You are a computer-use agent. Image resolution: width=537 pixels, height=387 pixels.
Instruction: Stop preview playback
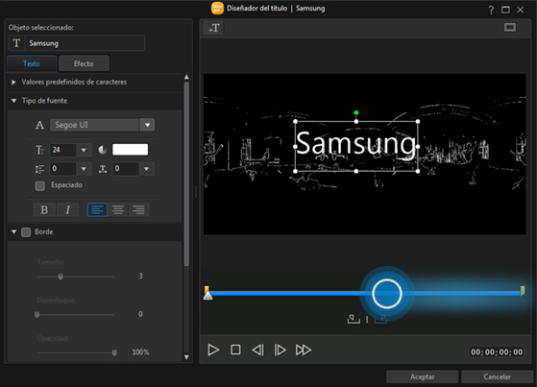[x=235, y=350]
